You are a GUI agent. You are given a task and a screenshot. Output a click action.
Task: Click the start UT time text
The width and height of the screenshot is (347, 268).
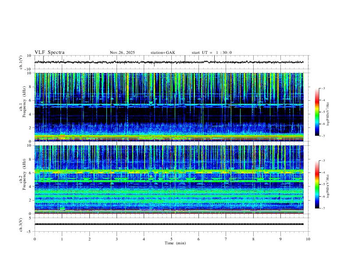click(x=212, y=53)
